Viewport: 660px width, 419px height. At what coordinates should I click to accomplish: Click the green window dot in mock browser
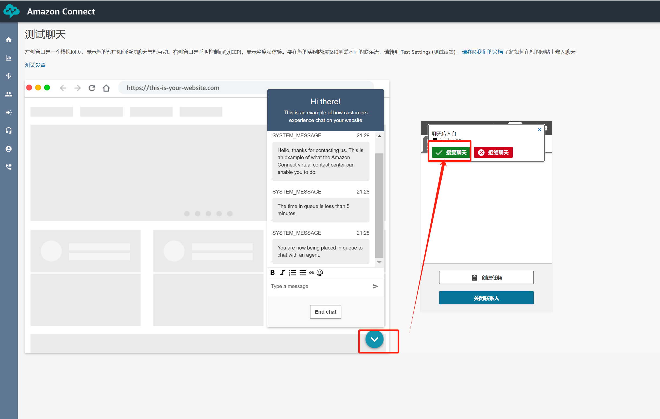pyautogui.click(x=47, y=88)
